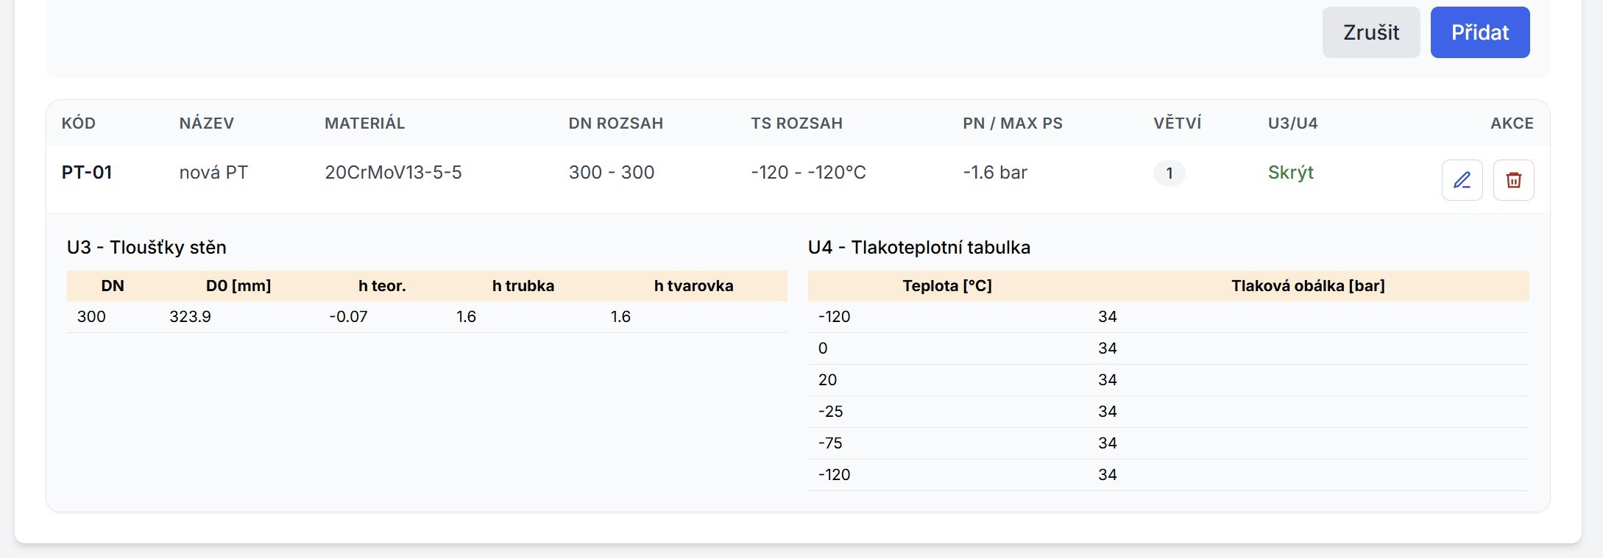
Task: Click the Větví count badge
Action: pos(1169,174)
